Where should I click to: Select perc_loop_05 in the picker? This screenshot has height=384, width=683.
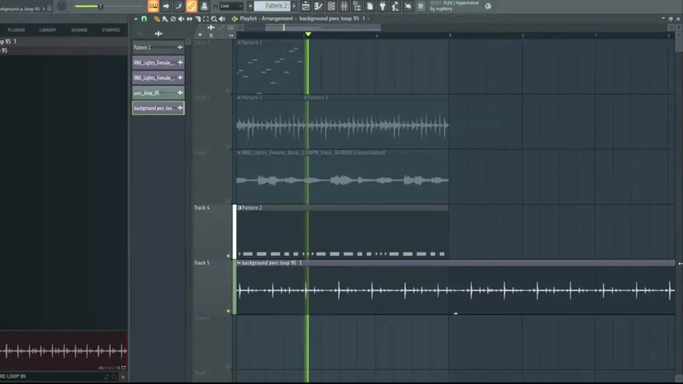point(158,93)
